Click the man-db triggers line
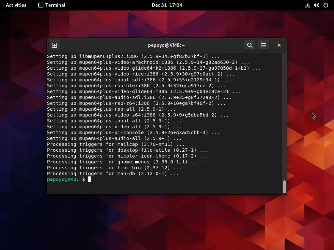The height and width of the screenshot is (250, 334). (x=113, y=174)
